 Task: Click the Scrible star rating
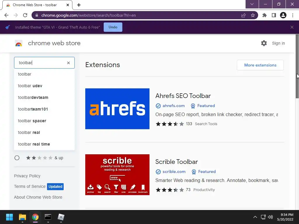[x=170, y=190]
